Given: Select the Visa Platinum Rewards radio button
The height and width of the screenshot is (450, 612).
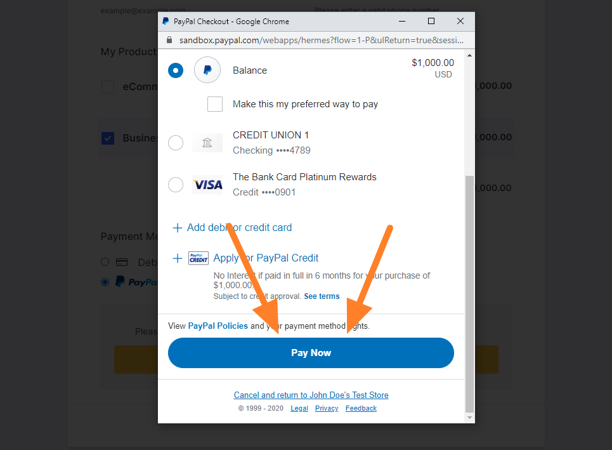Looking at the screenshot, I should [176, 185].
